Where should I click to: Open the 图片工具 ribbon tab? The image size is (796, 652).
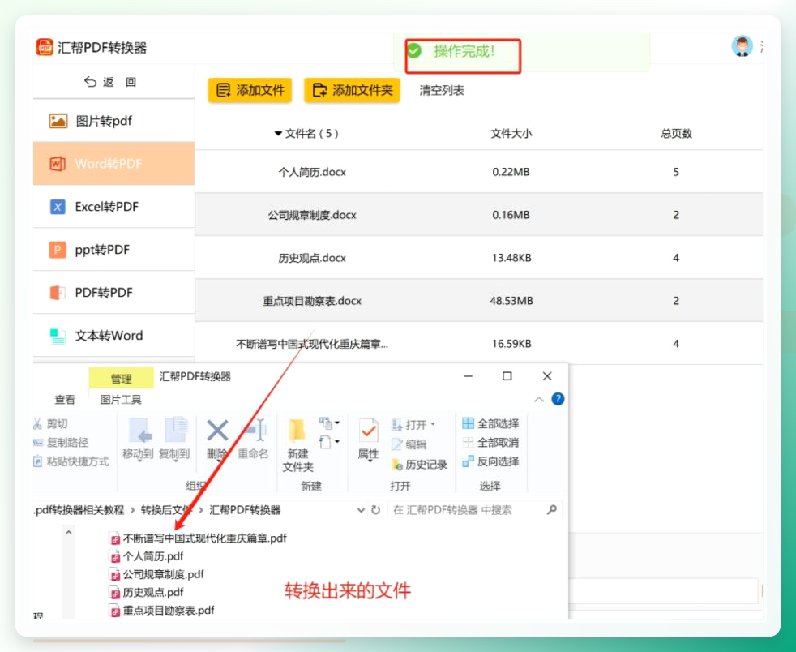pos(120,400)
